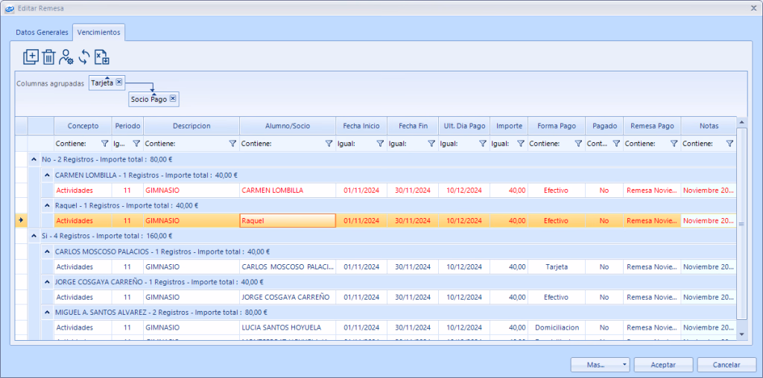
Task: Switch to the Datos Generales tab
Action: pos(42,33)
